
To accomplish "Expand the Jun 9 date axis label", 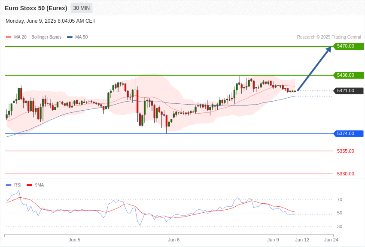I will pos(274,240).
